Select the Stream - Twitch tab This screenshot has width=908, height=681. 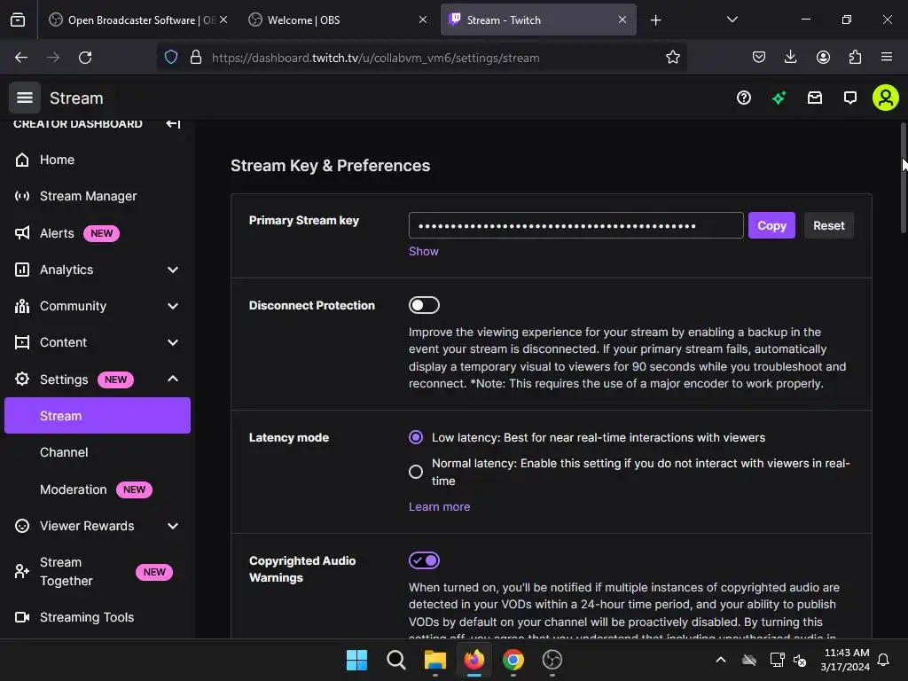pos(538,20)
